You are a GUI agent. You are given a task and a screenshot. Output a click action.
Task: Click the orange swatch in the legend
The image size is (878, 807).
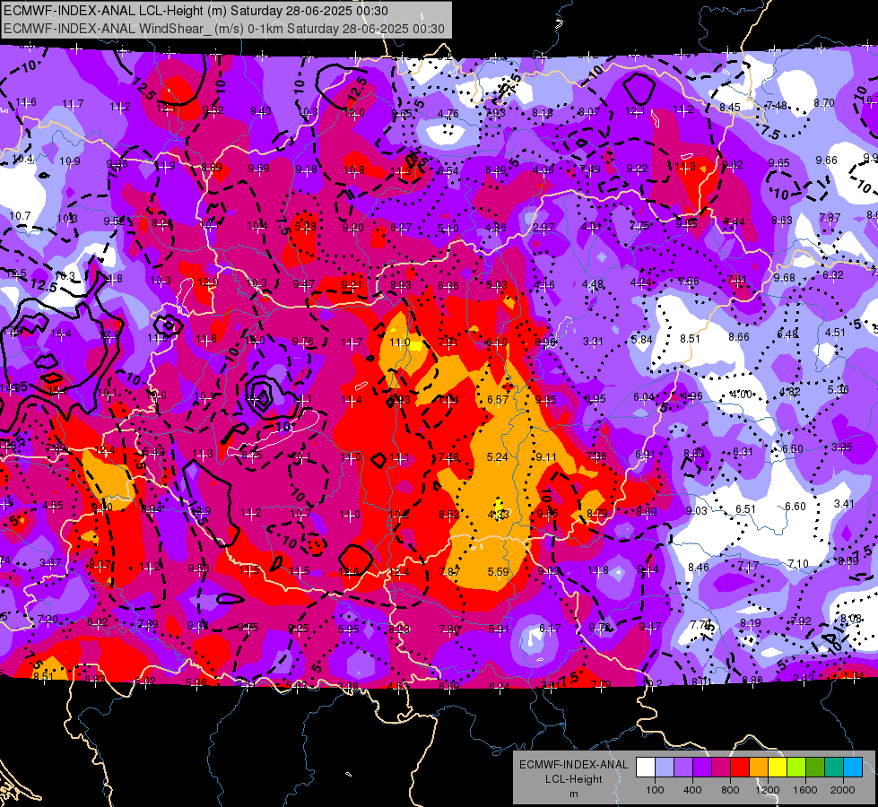(759, 767)
